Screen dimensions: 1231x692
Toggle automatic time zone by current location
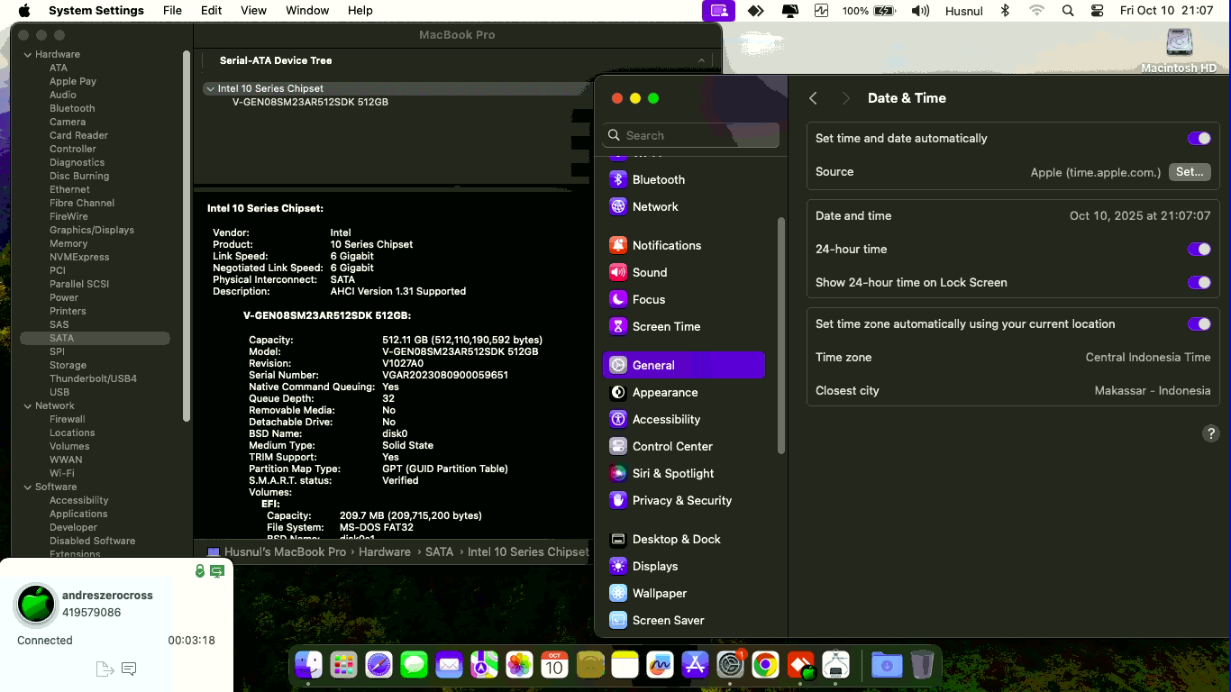1199,324
